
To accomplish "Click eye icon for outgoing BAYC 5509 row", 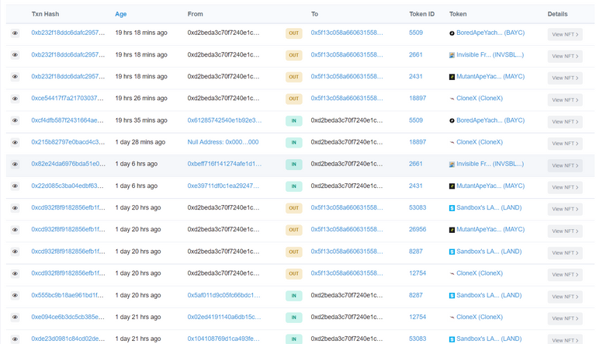I will point(15,33).
